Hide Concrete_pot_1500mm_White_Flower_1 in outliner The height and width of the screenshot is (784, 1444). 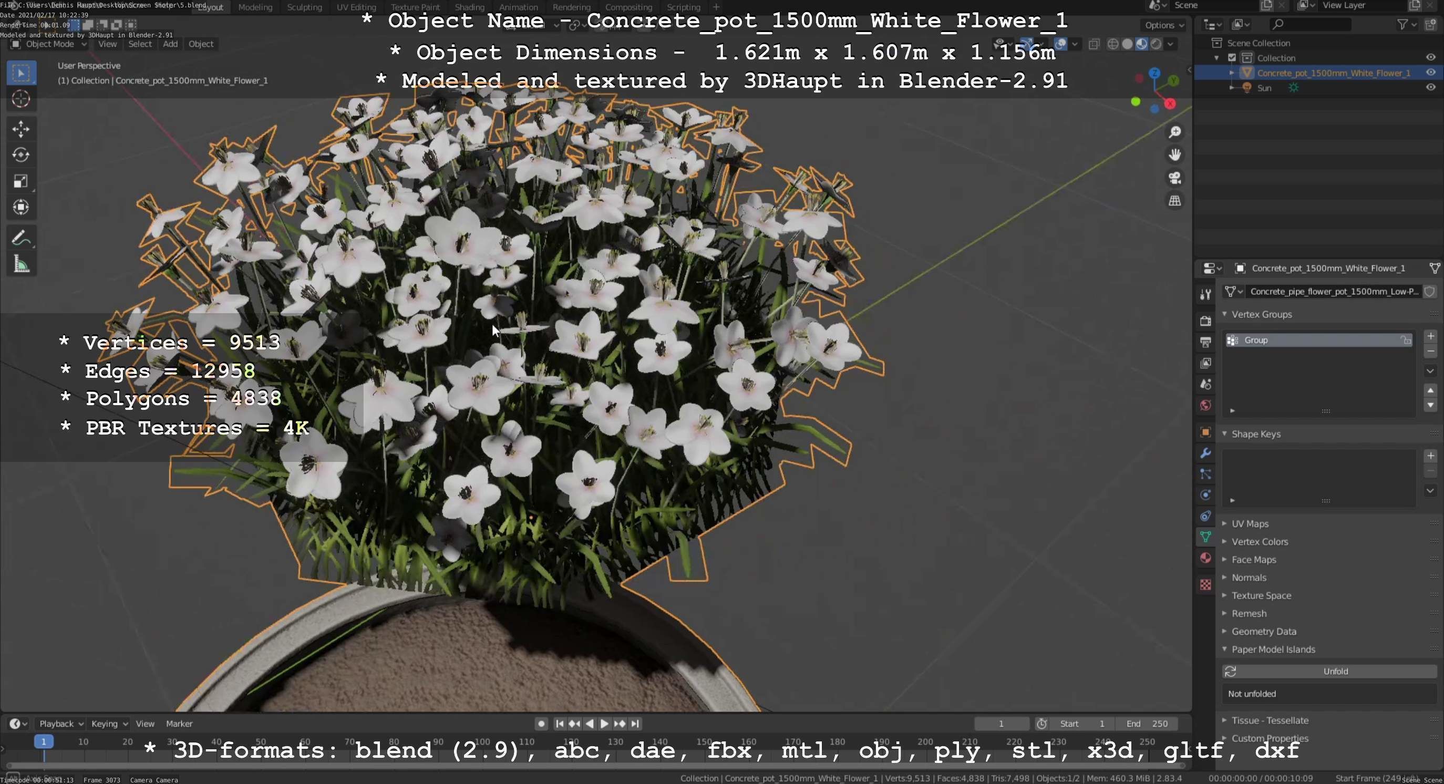click(1430, 73)
